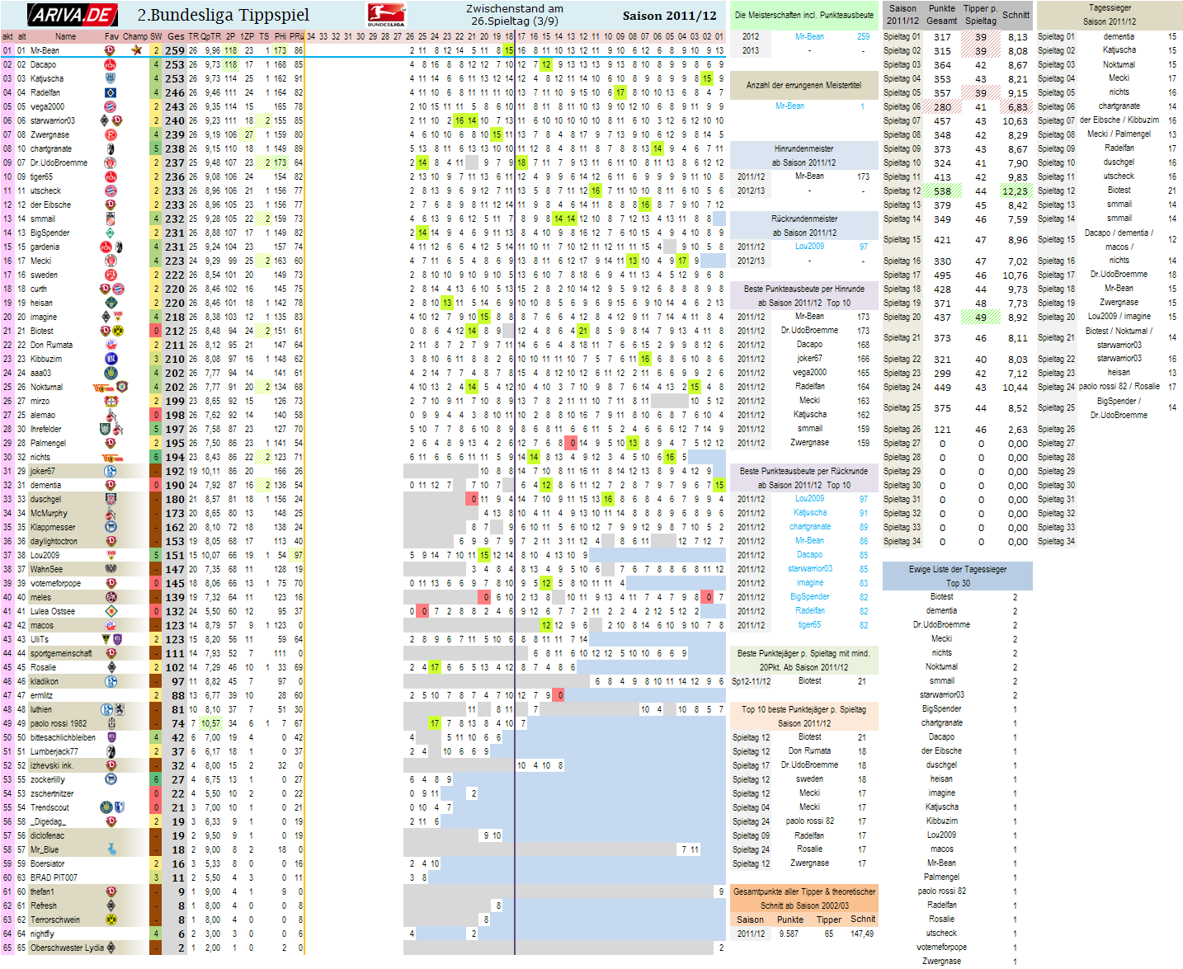Click the 'Name' column header
Screen dimensions: 1183x969
(65, 36)
